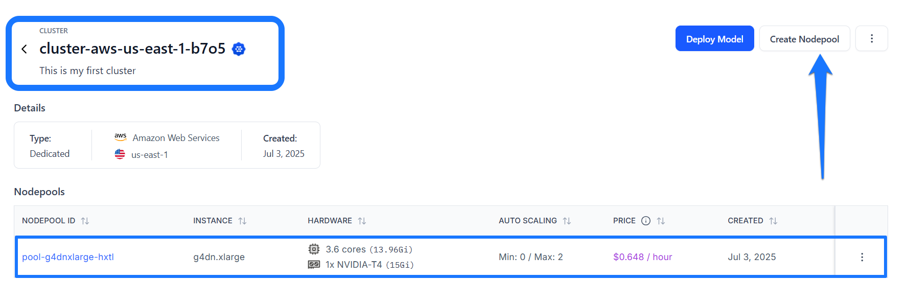Click the blue cluster badge icon beside the name
907x303 pixels.
239,49
